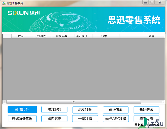
Task: Refresh status with 刷新状态 button
Action: point(55,119)
